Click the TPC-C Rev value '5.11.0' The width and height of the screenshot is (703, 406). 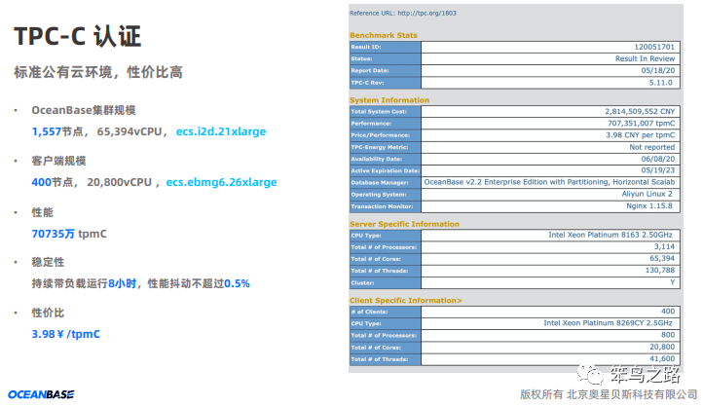(x=661, y=83)
